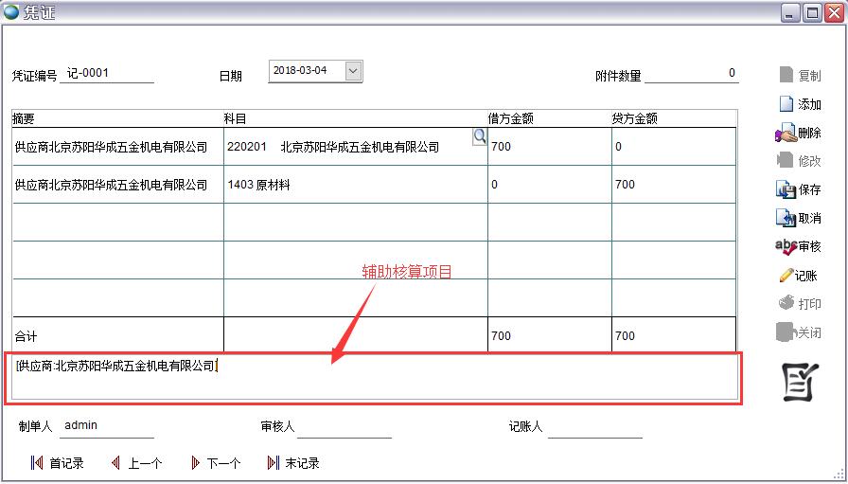The height and width of the screenshot is (484, 848).
Task: Click the 审核 (Audit) icon
Action: tap(786, 246)
